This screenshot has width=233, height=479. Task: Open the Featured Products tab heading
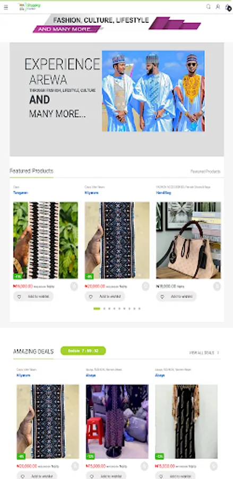point(31,171)
